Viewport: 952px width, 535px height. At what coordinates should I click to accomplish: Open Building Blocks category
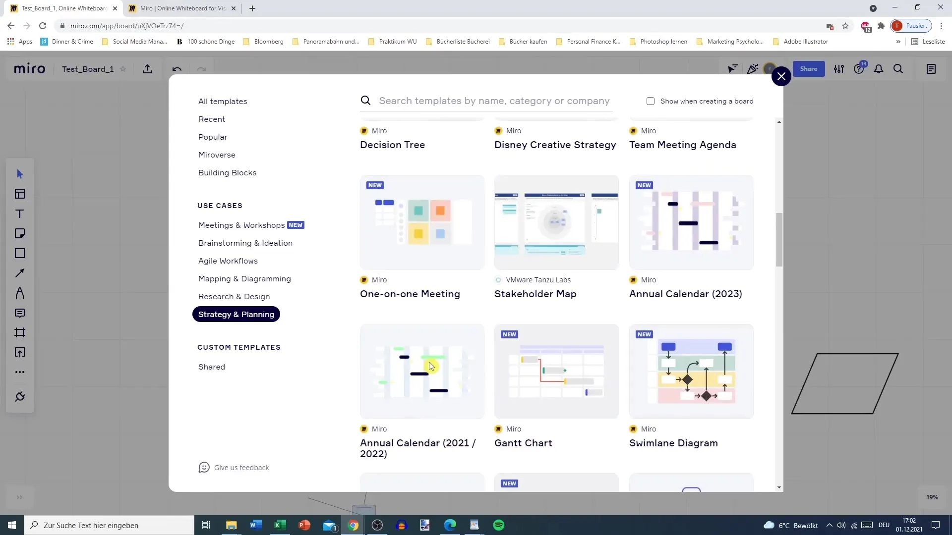pyautogui.click(x=228, y=172)
